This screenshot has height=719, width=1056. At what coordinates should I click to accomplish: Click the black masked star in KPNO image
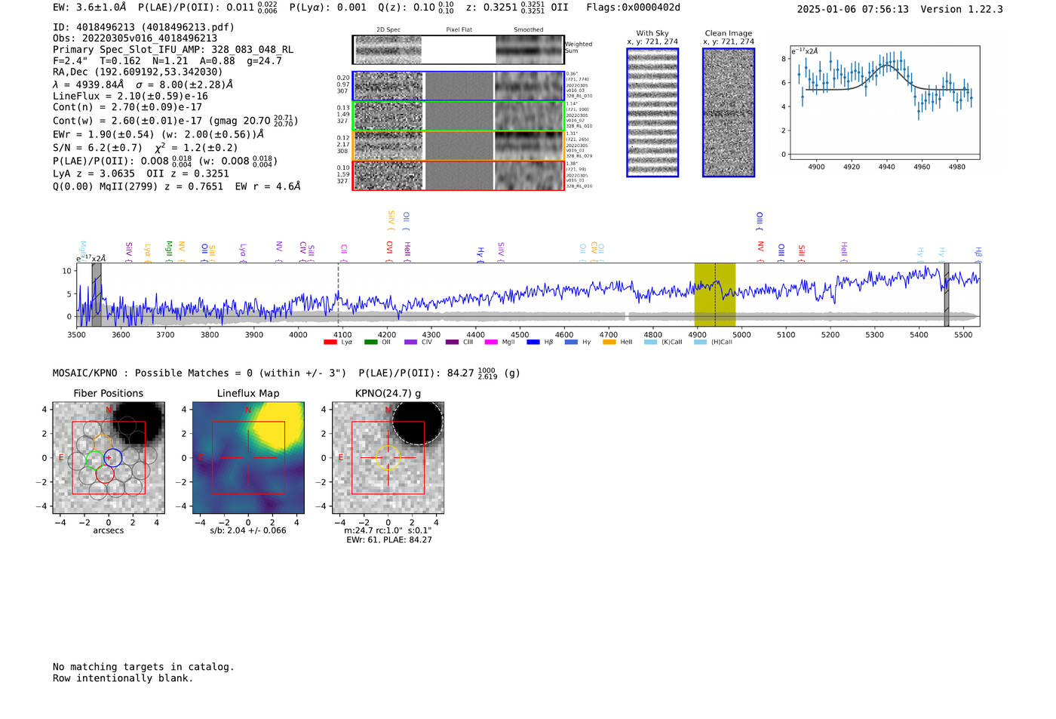click(416, 422)
